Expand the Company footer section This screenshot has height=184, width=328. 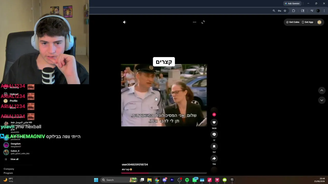tap(9, 169)
